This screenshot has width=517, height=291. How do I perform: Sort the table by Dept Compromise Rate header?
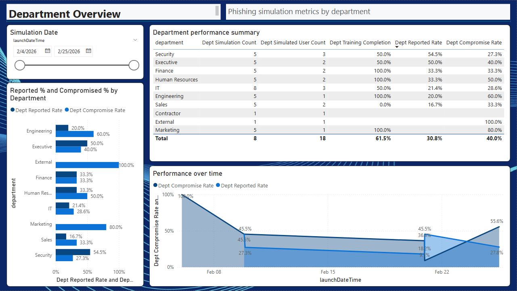475,42
